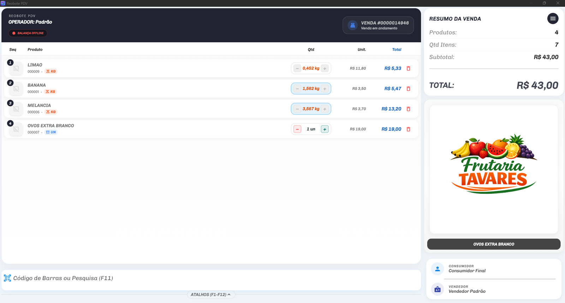
Task: Click the Total column header
Action: point(397,50)
